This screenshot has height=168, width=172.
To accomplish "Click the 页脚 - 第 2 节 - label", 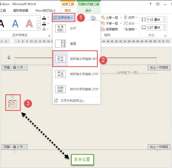I will click(x=15, y=147).
